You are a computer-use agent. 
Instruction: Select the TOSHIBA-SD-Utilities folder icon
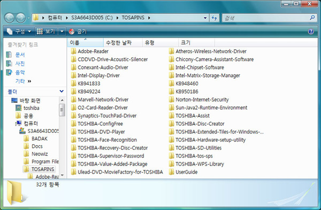click(x=171, y=148)
